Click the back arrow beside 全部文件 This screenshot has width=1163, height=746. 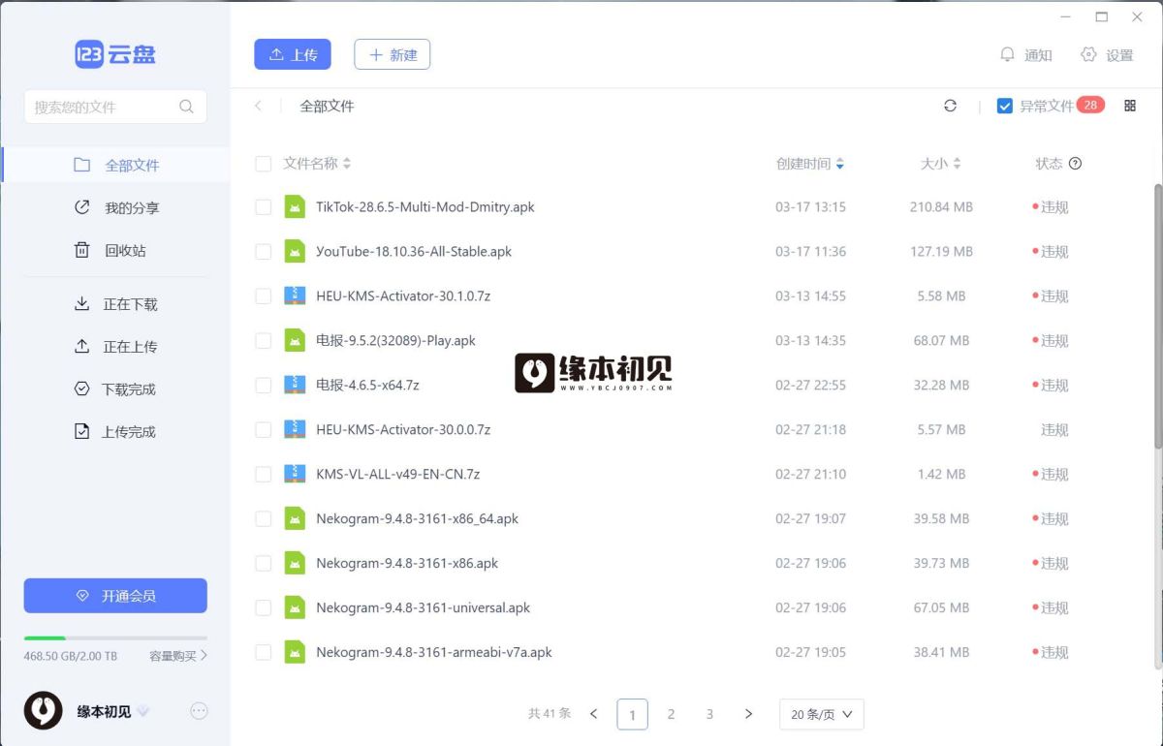258,106
